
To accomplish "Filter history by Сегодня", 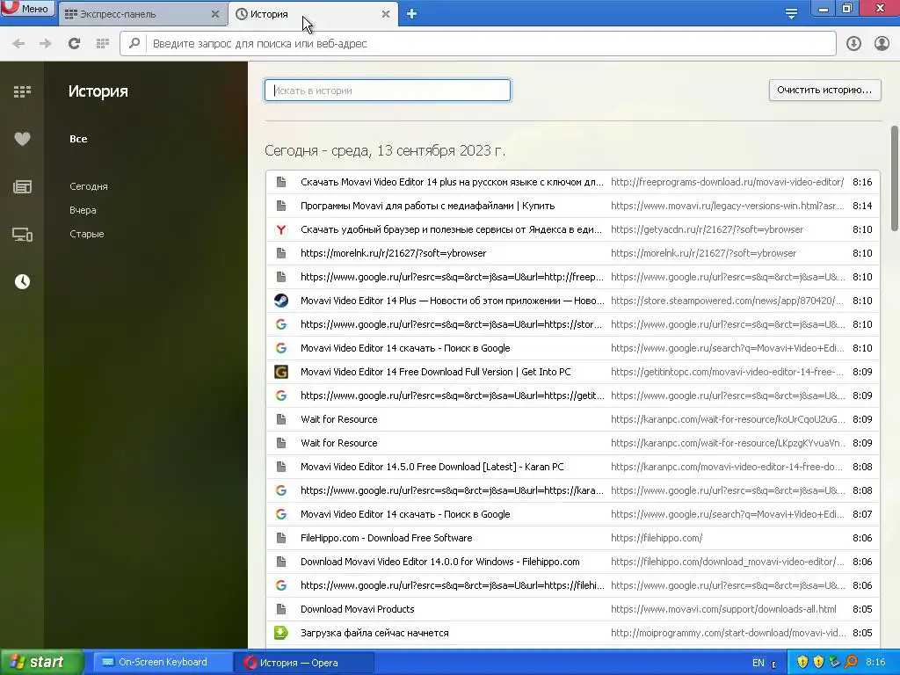I will click(x=89, y=186).
